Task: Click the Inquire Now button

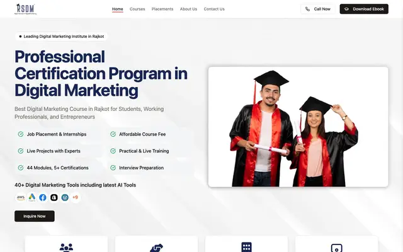Action: 35,216
